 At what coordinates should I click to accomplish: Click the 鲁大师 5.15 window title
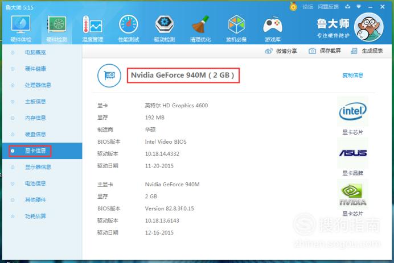coord(19,7)
